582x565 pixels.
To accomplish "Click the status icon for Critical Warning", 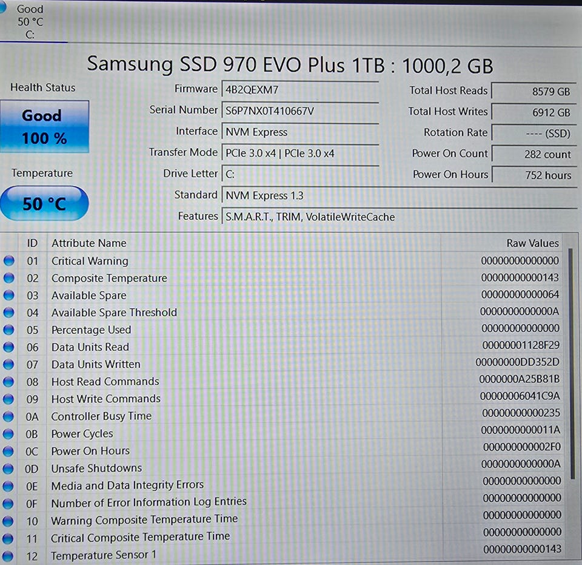I will click(x=9, y=261).
